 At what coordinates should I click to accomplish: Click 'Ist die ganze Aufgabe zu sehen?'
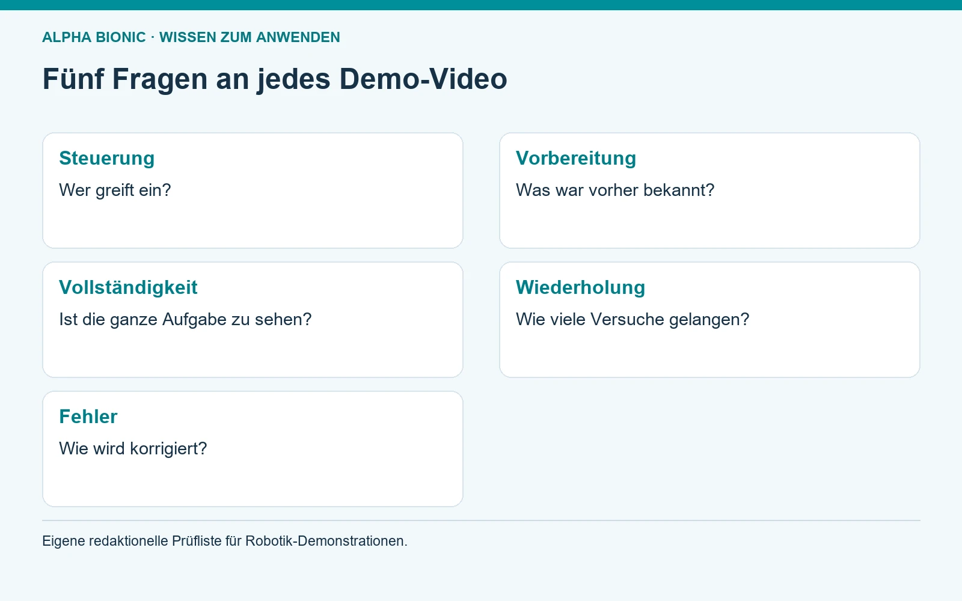pyautogui.click(x=185, y=319)
